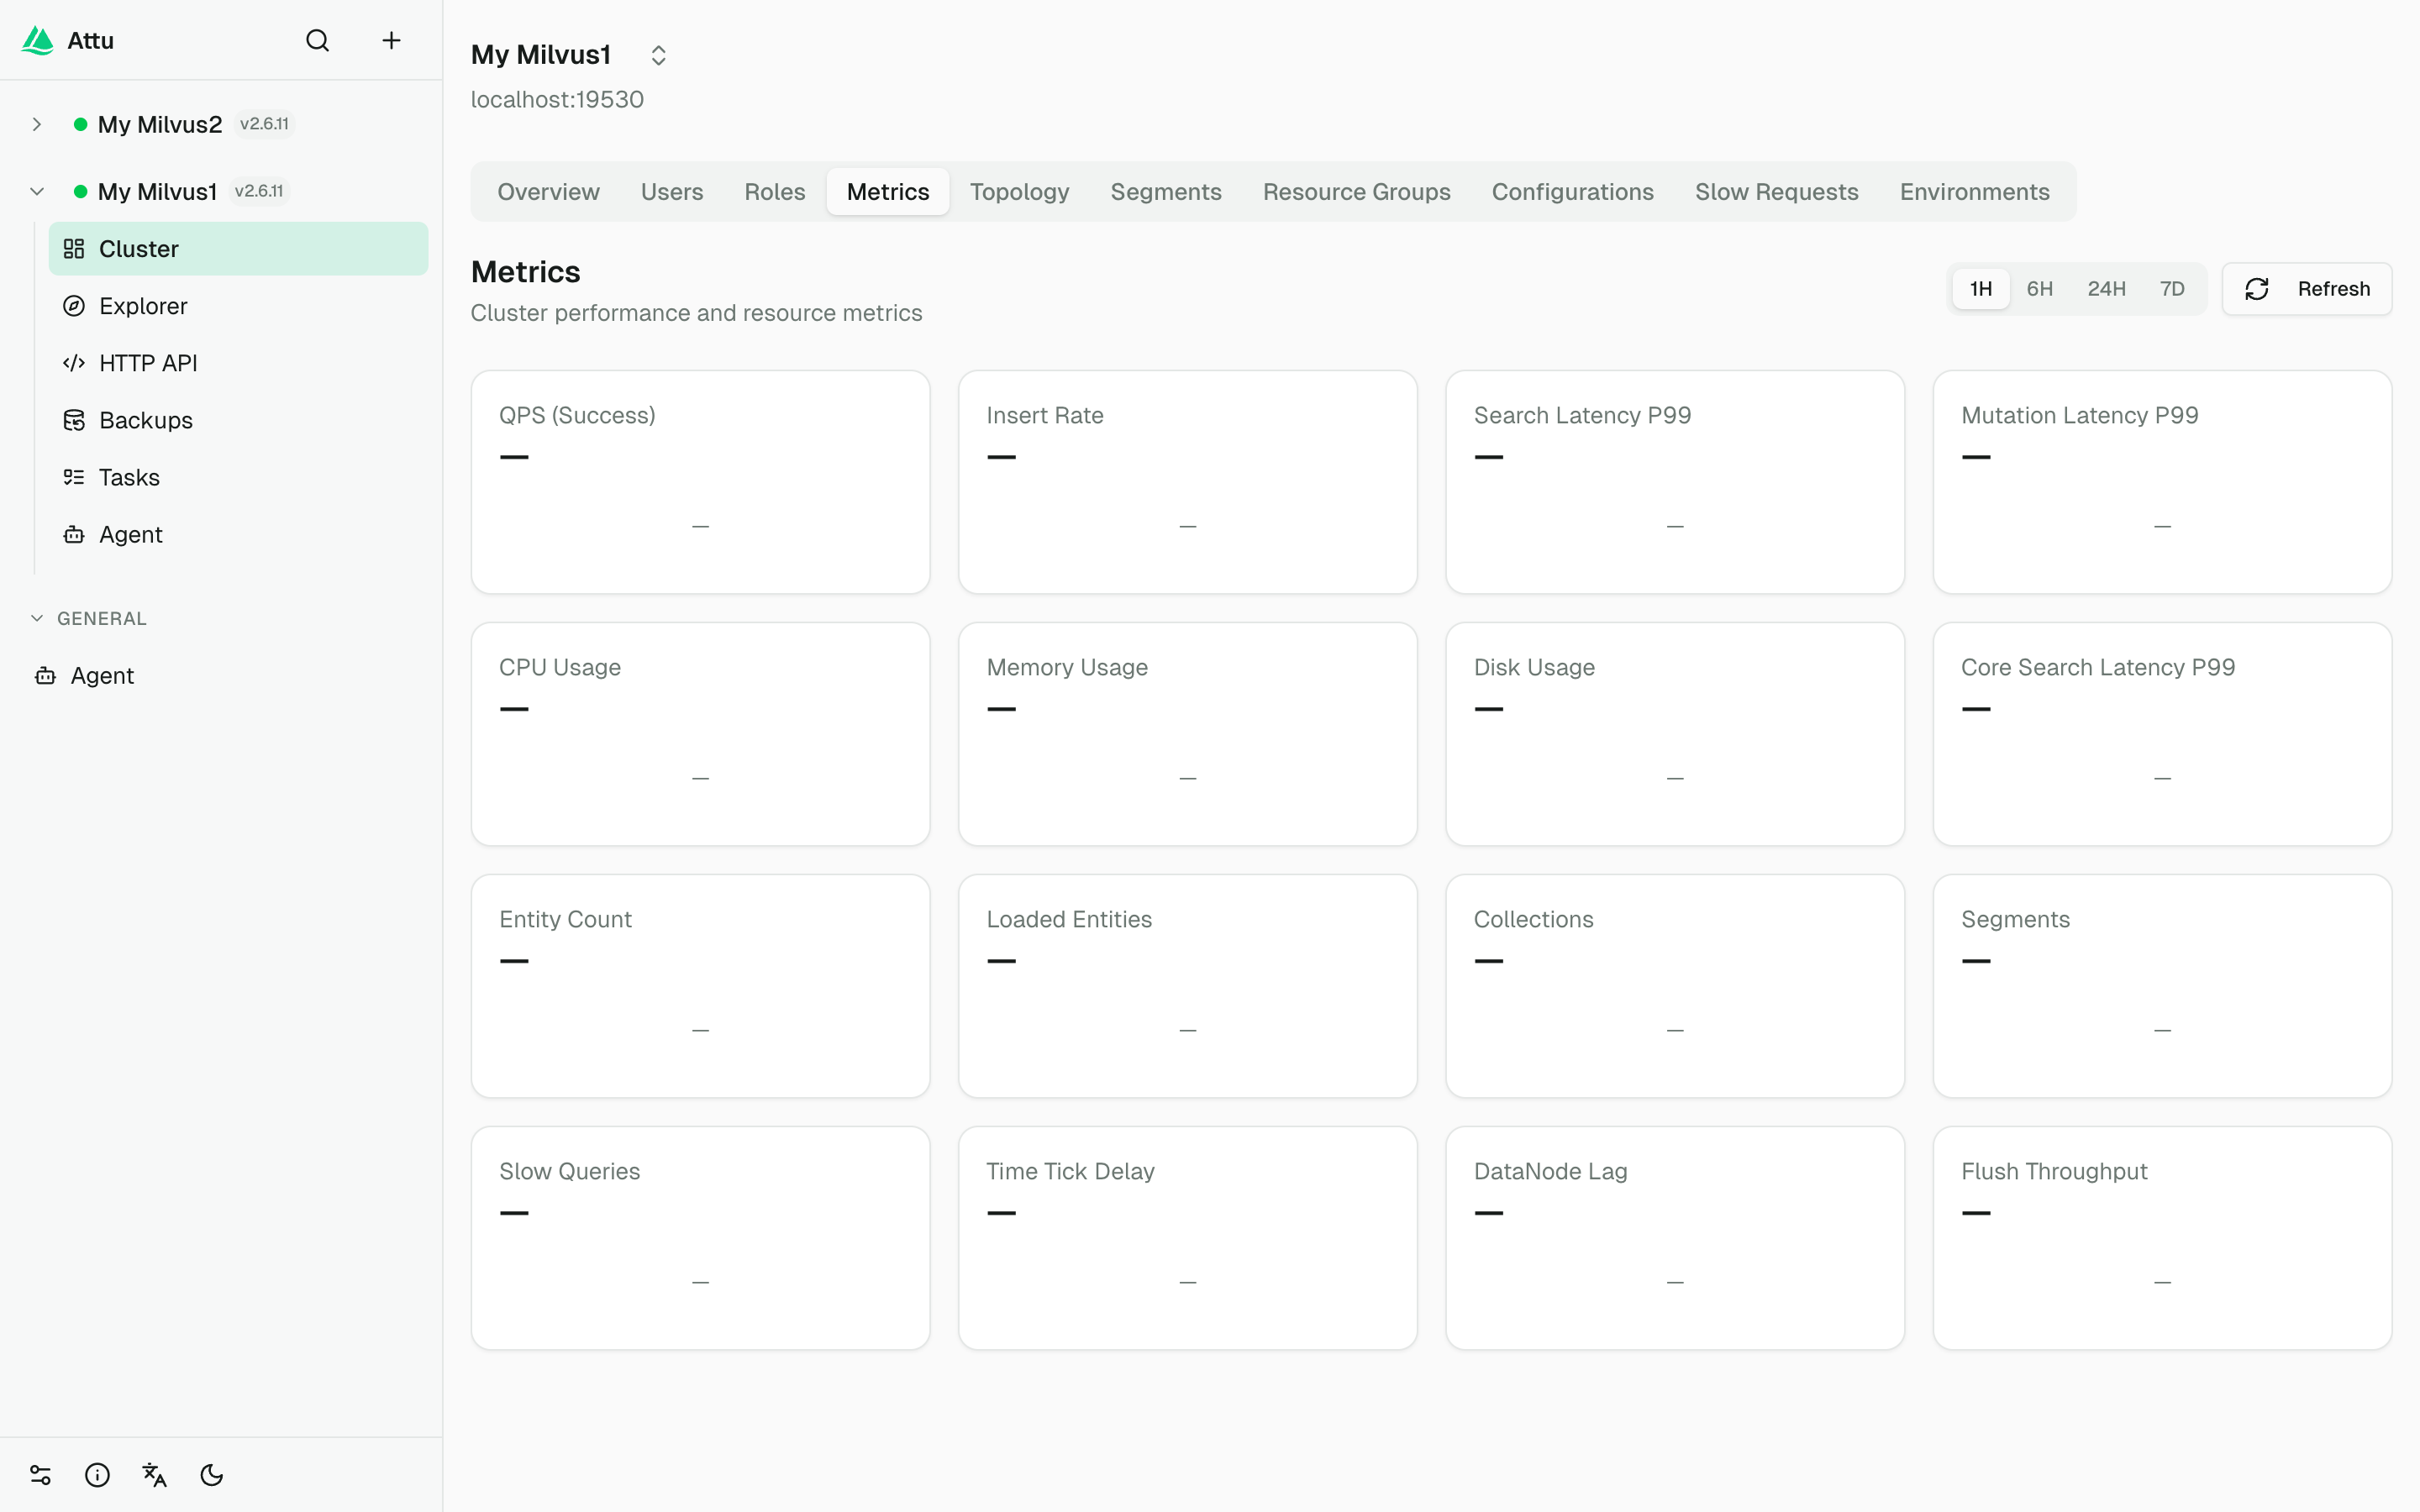The height and width of the screenshot is (1512, 2420).
Task: Click the Refresh button label
Action: (x=2333, y=289)
